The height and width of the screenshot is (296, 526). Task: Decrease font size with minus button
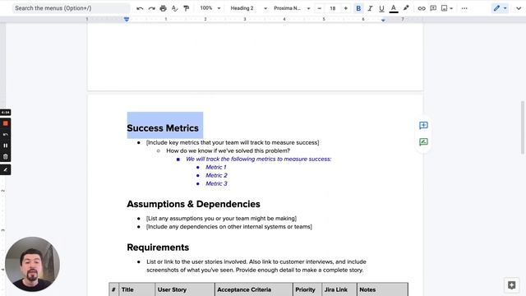[320, 8]
